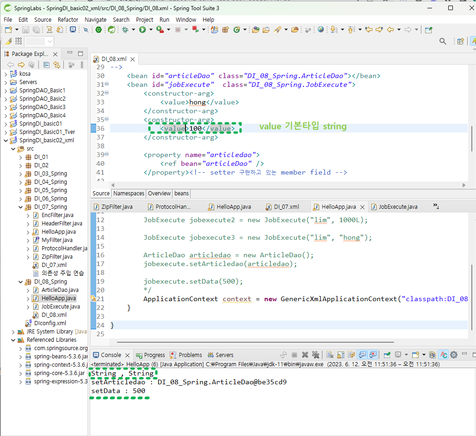
Task: Go to Next Annotation arrow
Action: tap(334, 30)
